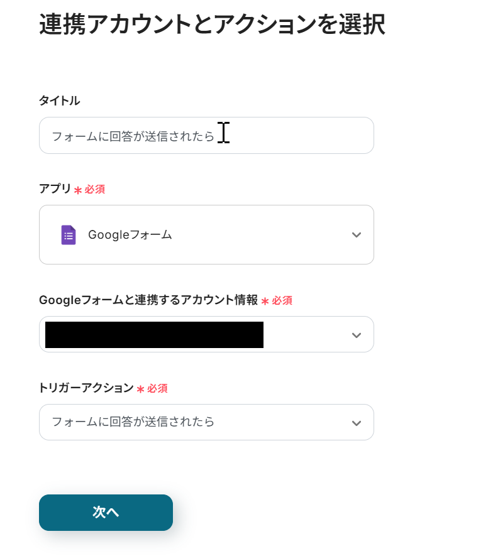This screenshot has width=488, height=556.
Task: Click the 必須 marker next to トリガーアクション
Action: coord(157,389)
